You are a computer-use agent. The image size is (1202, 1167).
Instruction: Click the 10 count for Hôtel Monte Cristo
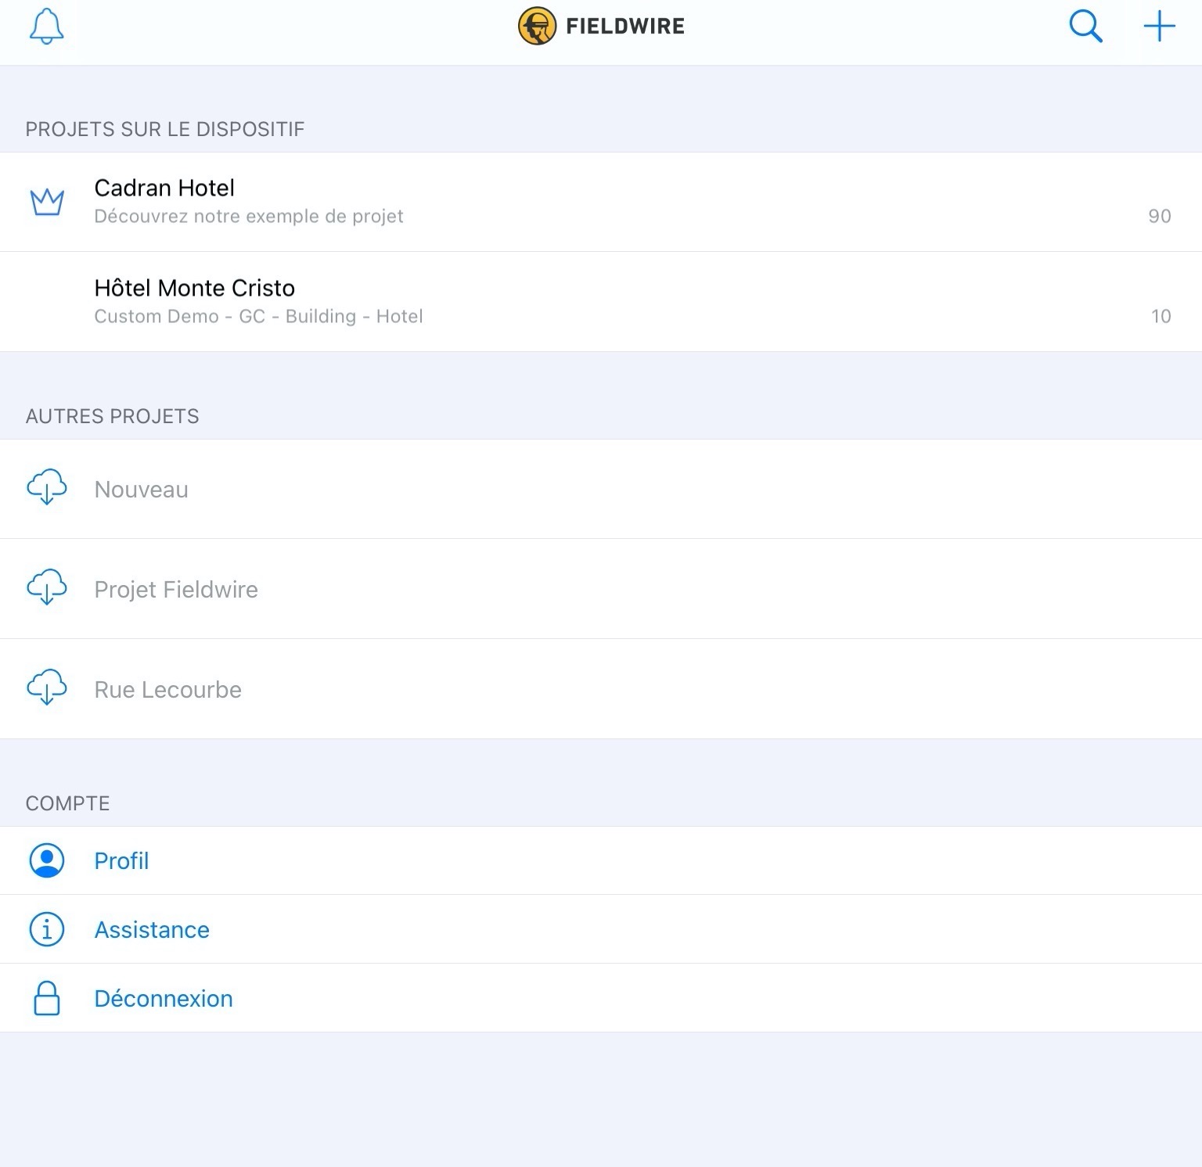point(1161,316)
